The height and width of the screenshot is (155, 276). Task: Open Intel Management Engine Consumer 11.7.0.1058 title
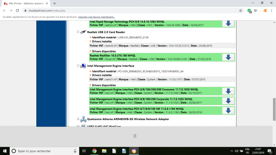(144, 89)
